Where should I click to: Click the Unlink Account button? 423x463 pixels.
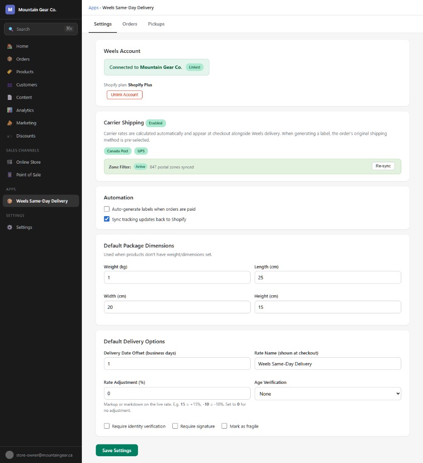pos(124,94)
